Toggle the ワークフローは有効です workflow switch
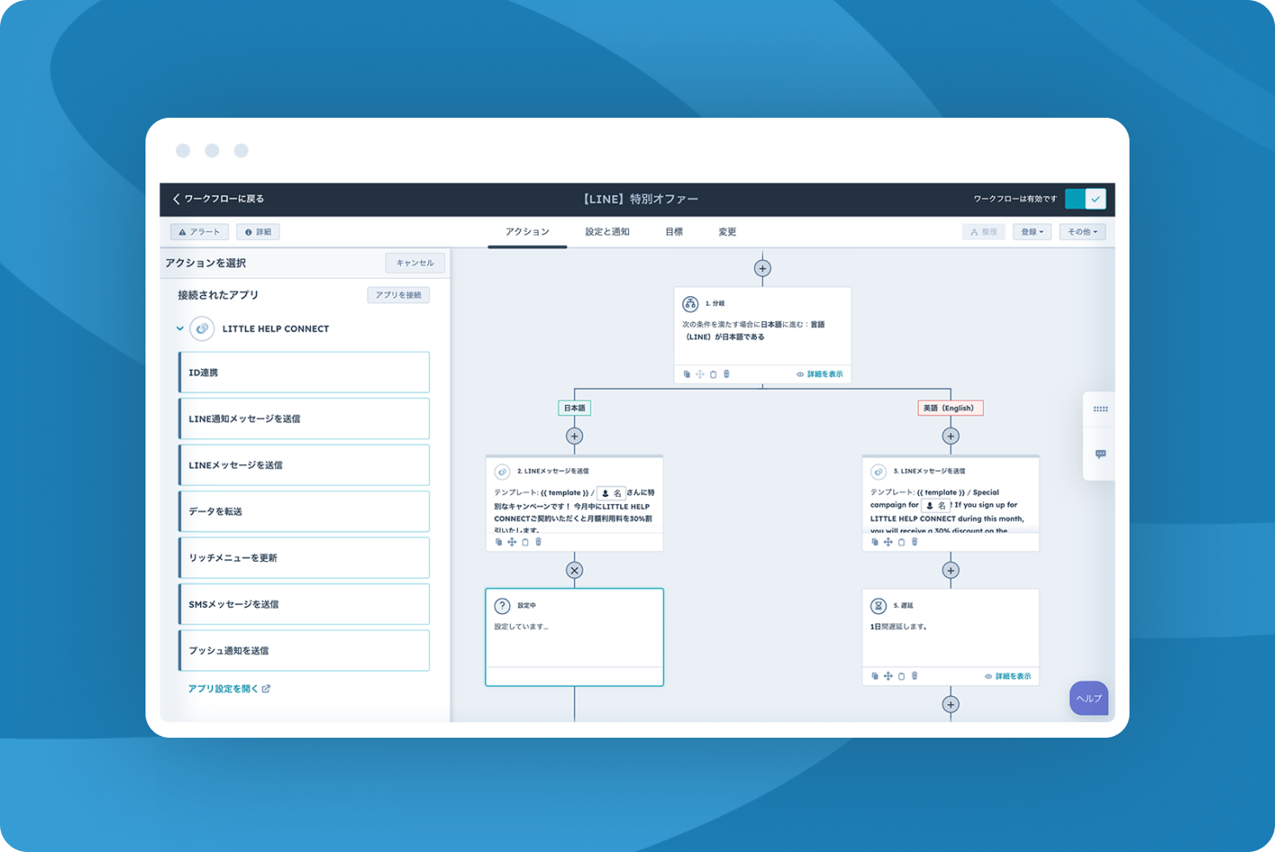The height and width of the screenshot is (852, 1275). (1085, 199)
